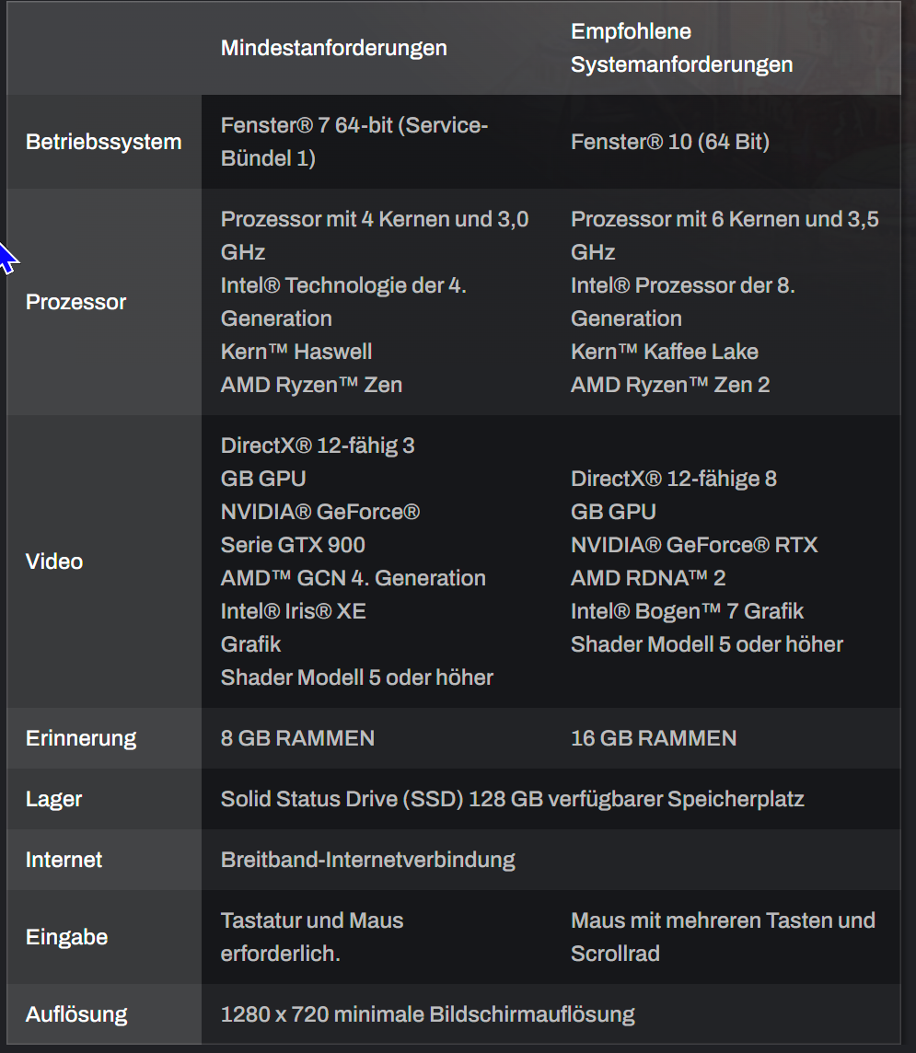This screenshot has height=1053, width=916.
Task: Click the Fenster® 10 (64 Bit) cell
Action: [670, 142]
